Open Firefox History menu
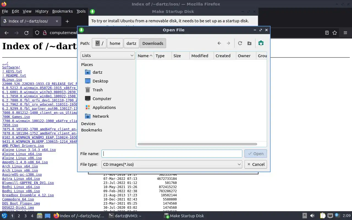 tap(42, 11)
